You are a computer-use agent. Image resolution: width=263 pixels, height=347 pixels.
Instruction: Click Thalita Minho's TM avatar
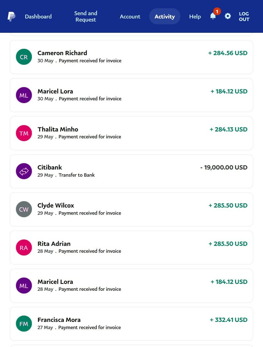point(24,133)
